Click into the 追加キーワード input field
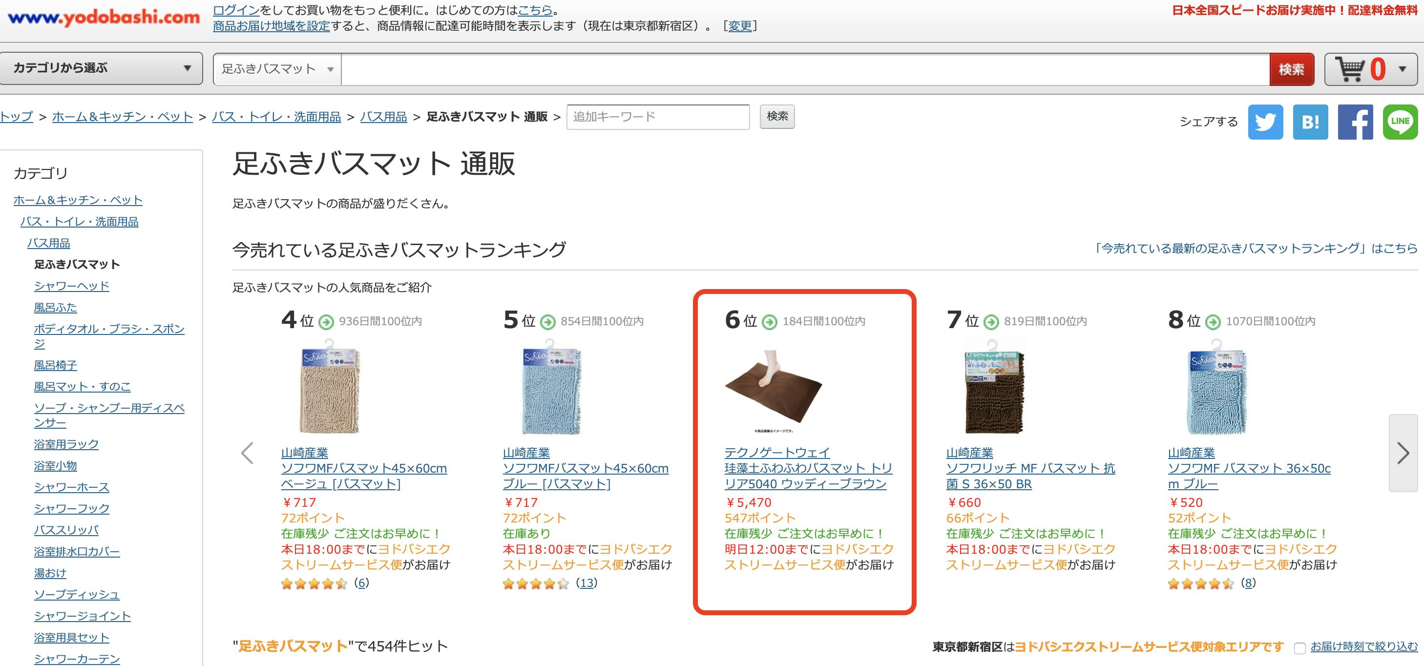Screen dimensions: 1424x666 [658, 117]
